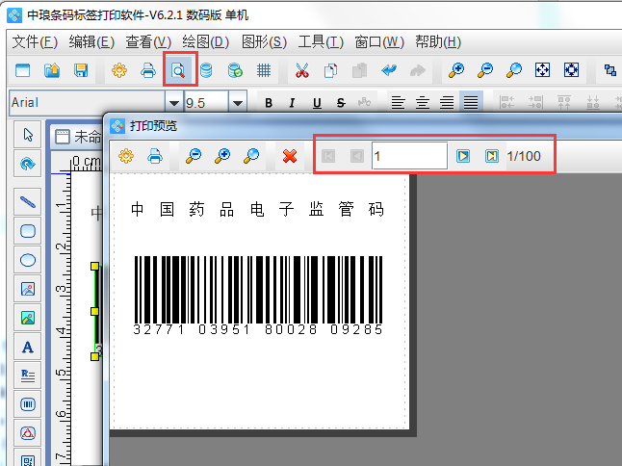Viewport: 622px width, 466px height.
Task: Click the second fit-view icon beside it
Action: pyautogui.click(x=571, y=70)
